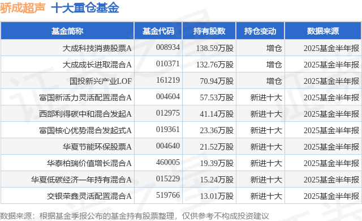Click 骄成超声 title text
Image resolution: width=362 pixels, height=221 pixels.
click(23, 8)
